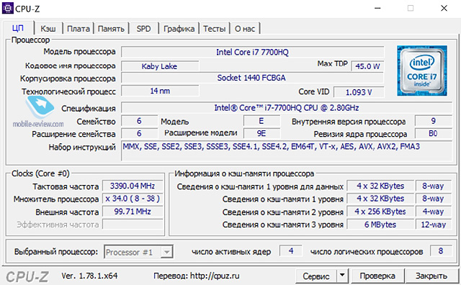Click the Socket 1440 FCBGA package field
Viewport: 461px width, 285px height.
click(x=253, y=78)
